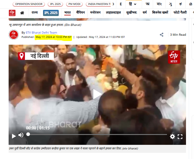Click the large center play overlay
This screenshot has width=194, height=159.
(97, 94)
